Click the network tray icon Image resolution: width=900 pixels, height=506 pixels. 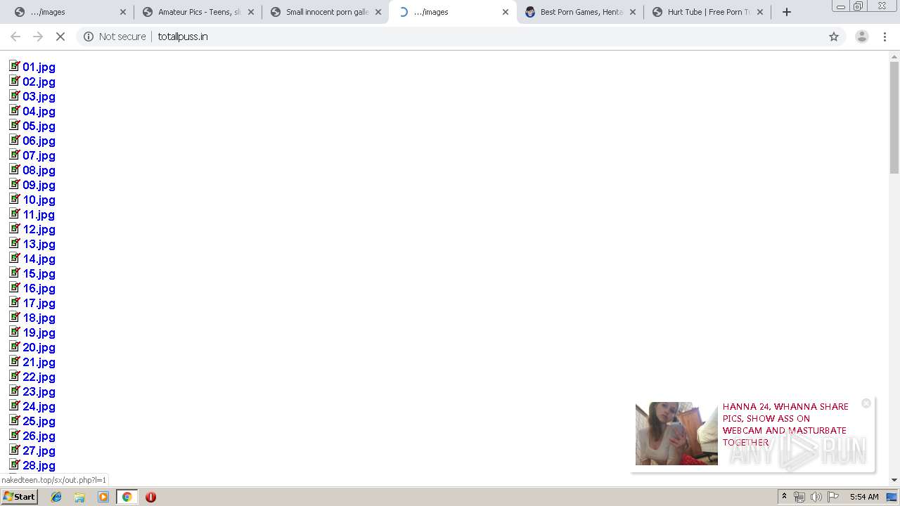pos(799,497)
